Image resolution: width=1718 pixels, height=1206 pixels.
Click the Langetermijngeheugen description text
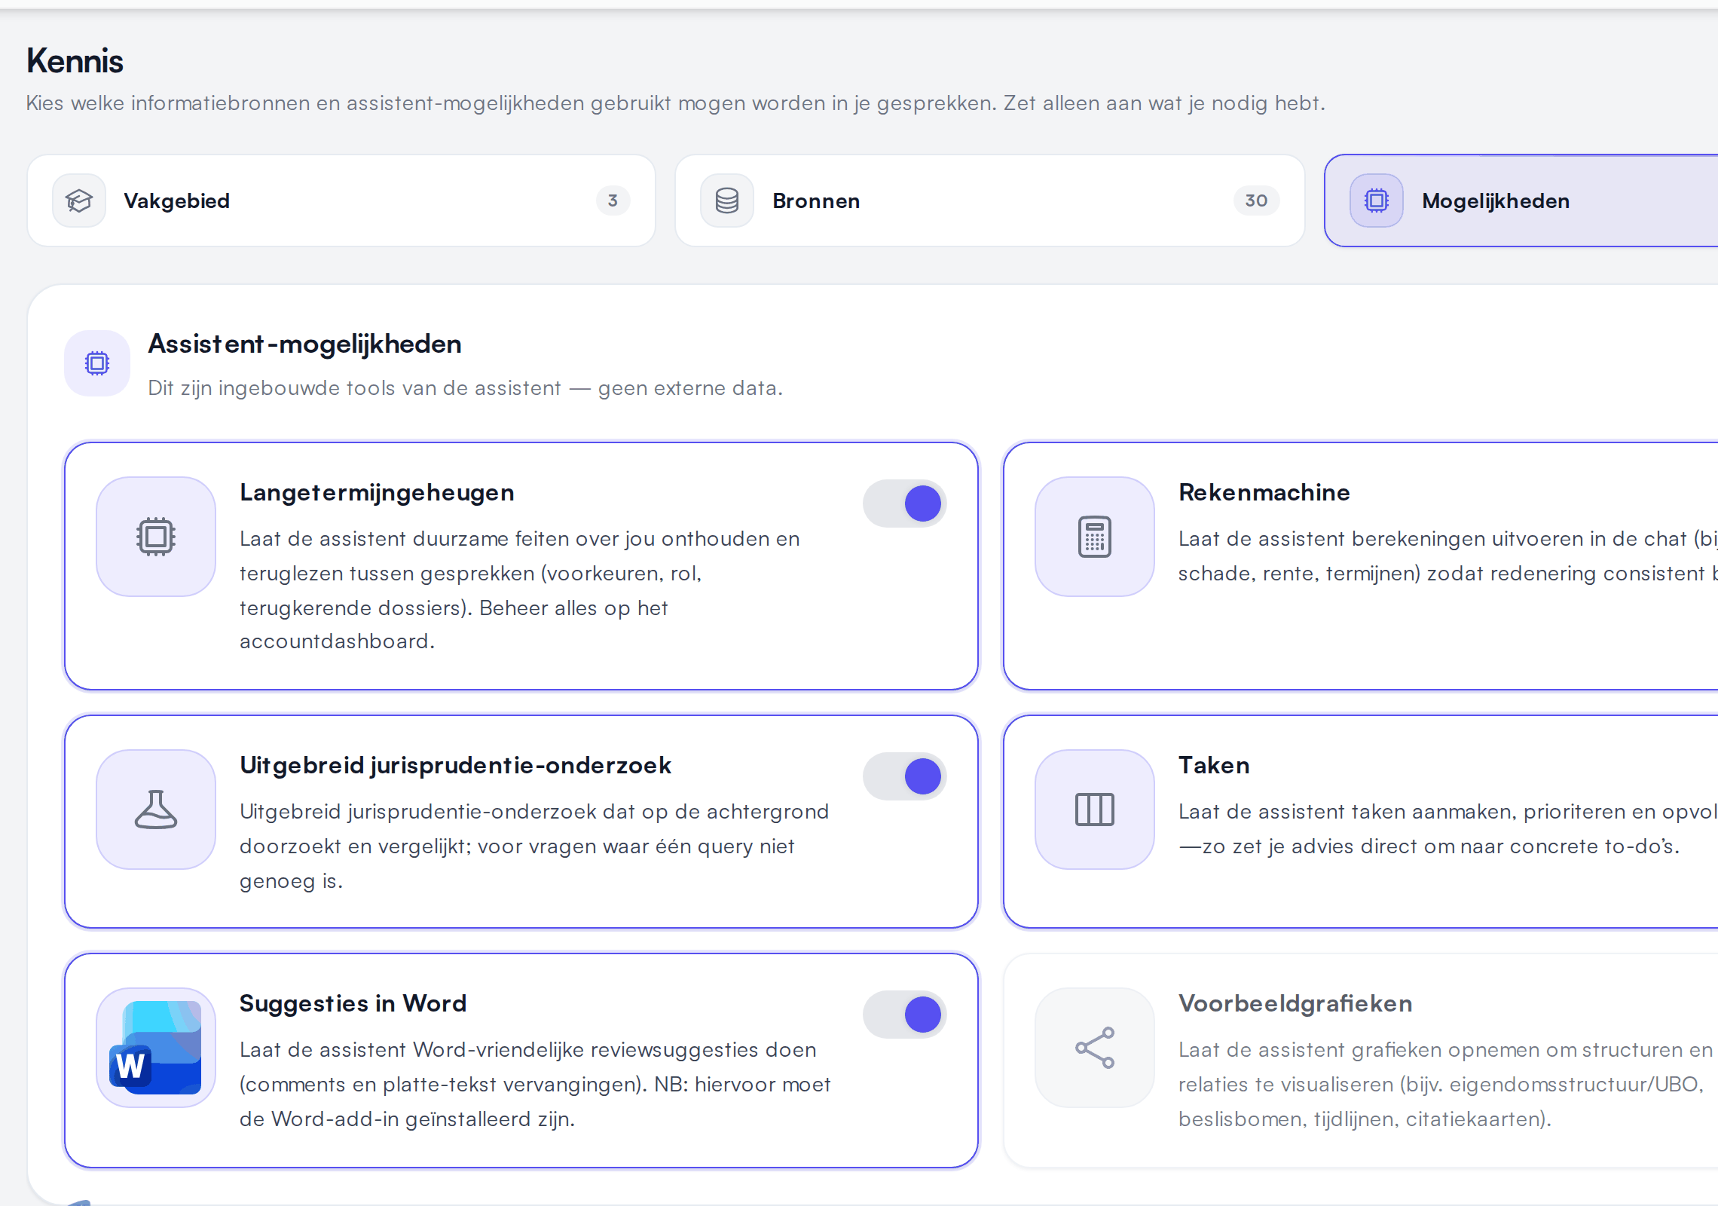pos(520,590)
